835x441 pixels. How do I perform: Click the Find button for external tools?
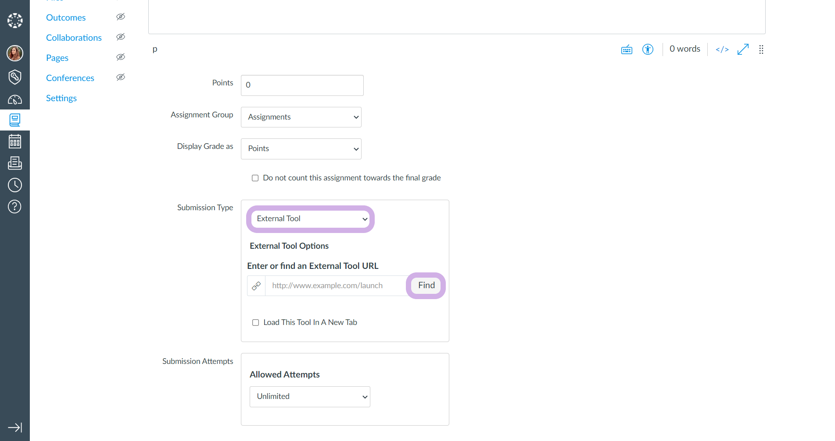(x=426, y=286)
